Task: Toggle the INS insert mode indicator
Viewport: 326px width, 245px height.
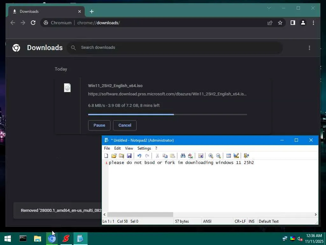Action: tap(252, 221)
